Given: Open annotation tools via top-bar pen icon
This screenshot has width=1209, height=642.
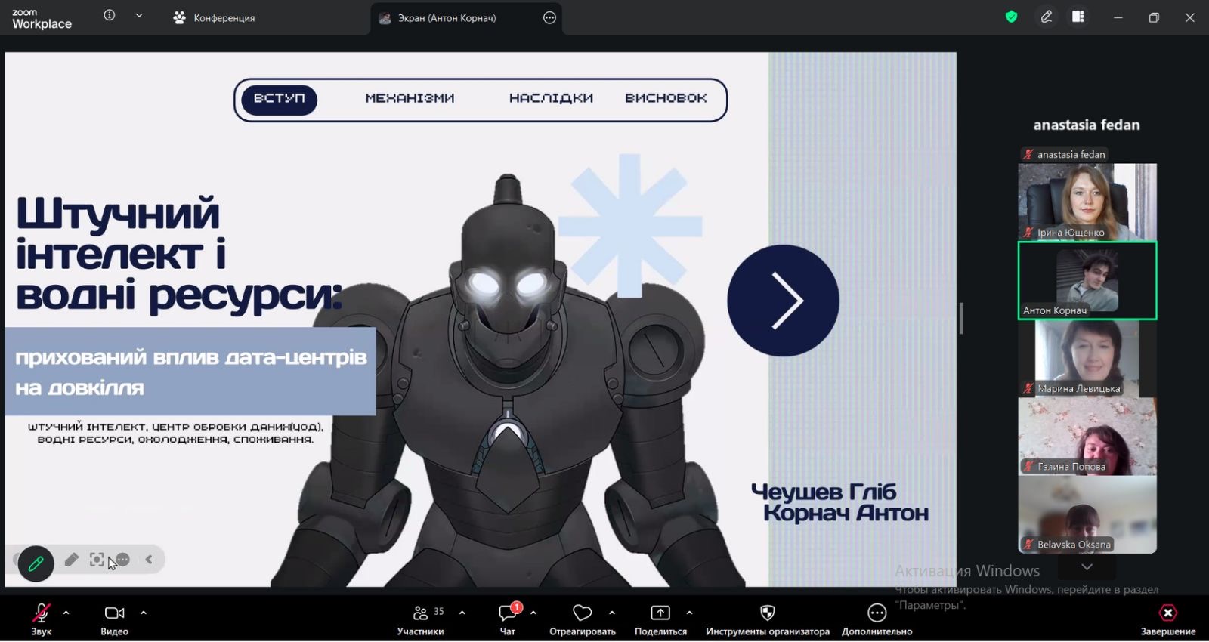Looking at the screenshot, I should 1047,17.
